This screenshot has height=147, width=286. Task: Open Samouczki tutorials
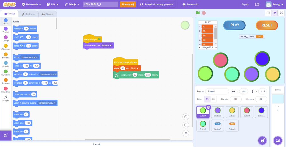190,4
